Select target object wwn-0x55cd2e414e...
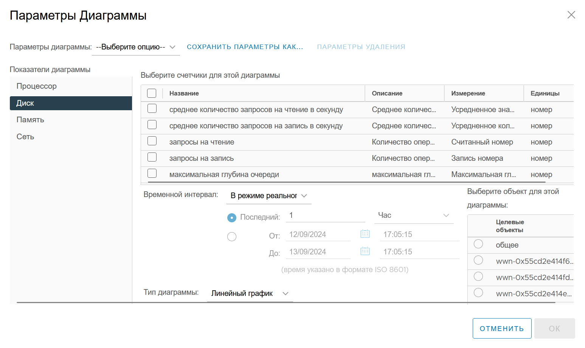The image size is (585, 348). (x=478, y=293)
